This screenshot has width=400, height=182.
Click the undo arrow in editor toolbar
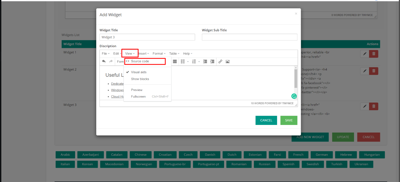tap(104, 62)
